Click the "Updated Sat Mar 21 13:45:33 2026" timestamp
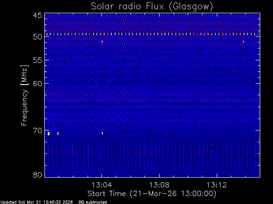273x204 pixels. 37,202
